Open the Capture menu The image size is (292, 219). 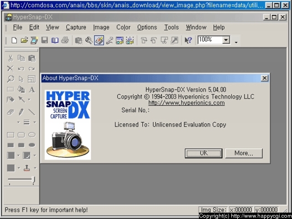tap(76, 27)
